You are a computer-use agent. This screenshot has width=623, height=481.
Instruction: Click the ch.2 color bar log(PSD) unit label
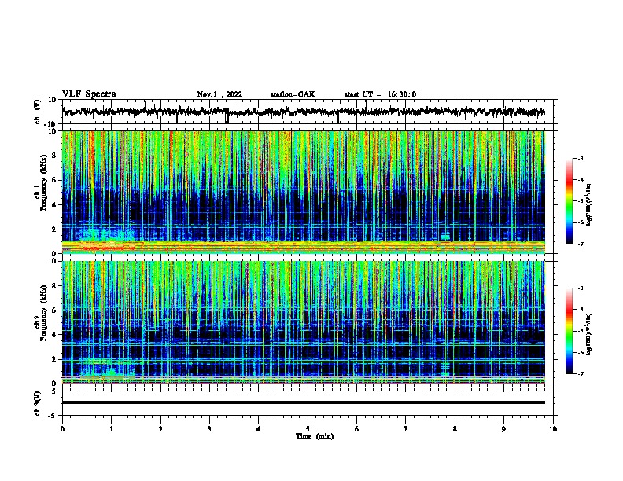pyautogui.click(x=589, y=334)
